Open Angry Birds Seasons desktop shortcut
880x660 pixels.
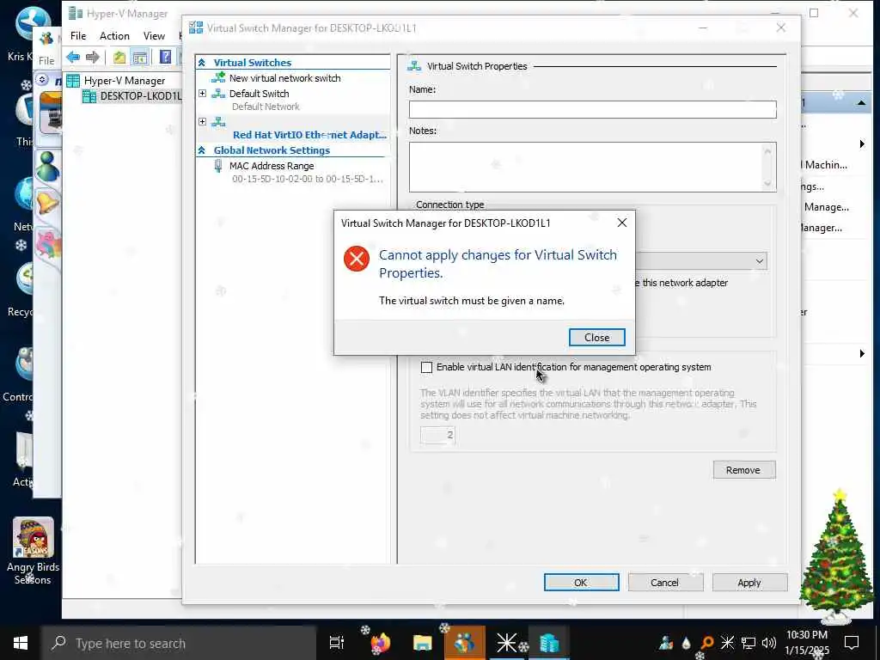click(33, 551)
